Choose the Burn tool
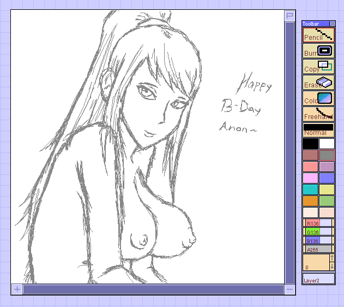This screenshot has height=307, width=344. [318, 51]
